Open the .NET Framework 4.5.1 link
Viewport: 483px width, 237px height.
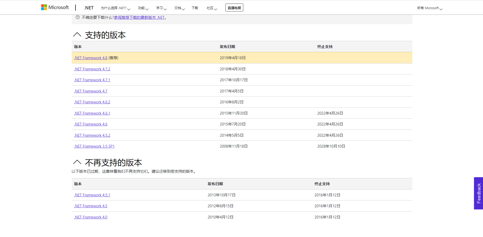[92, 195]
